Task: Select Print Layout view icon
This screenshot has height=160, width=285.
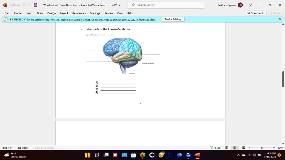Action: (x=235, y=148)
